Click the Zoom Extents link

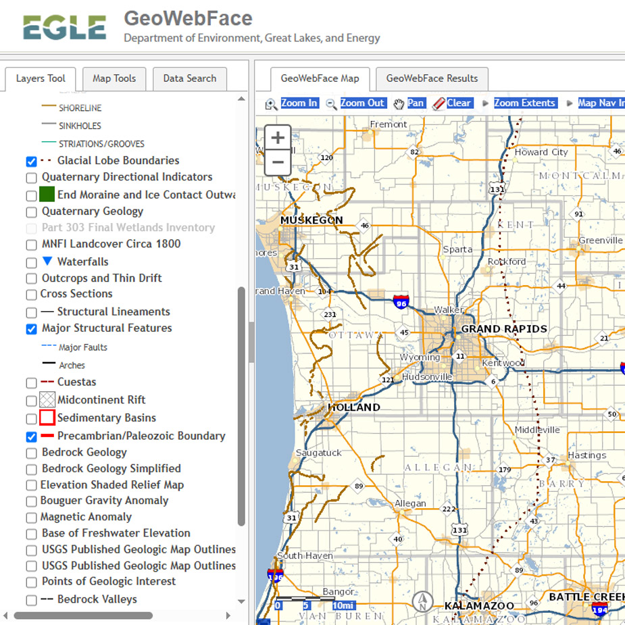(x=525, y=103)
